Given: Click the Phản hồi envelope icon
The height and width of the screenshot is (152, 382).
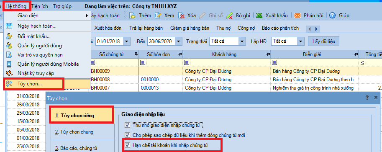Looking at the screenshot, I should 297,15.
